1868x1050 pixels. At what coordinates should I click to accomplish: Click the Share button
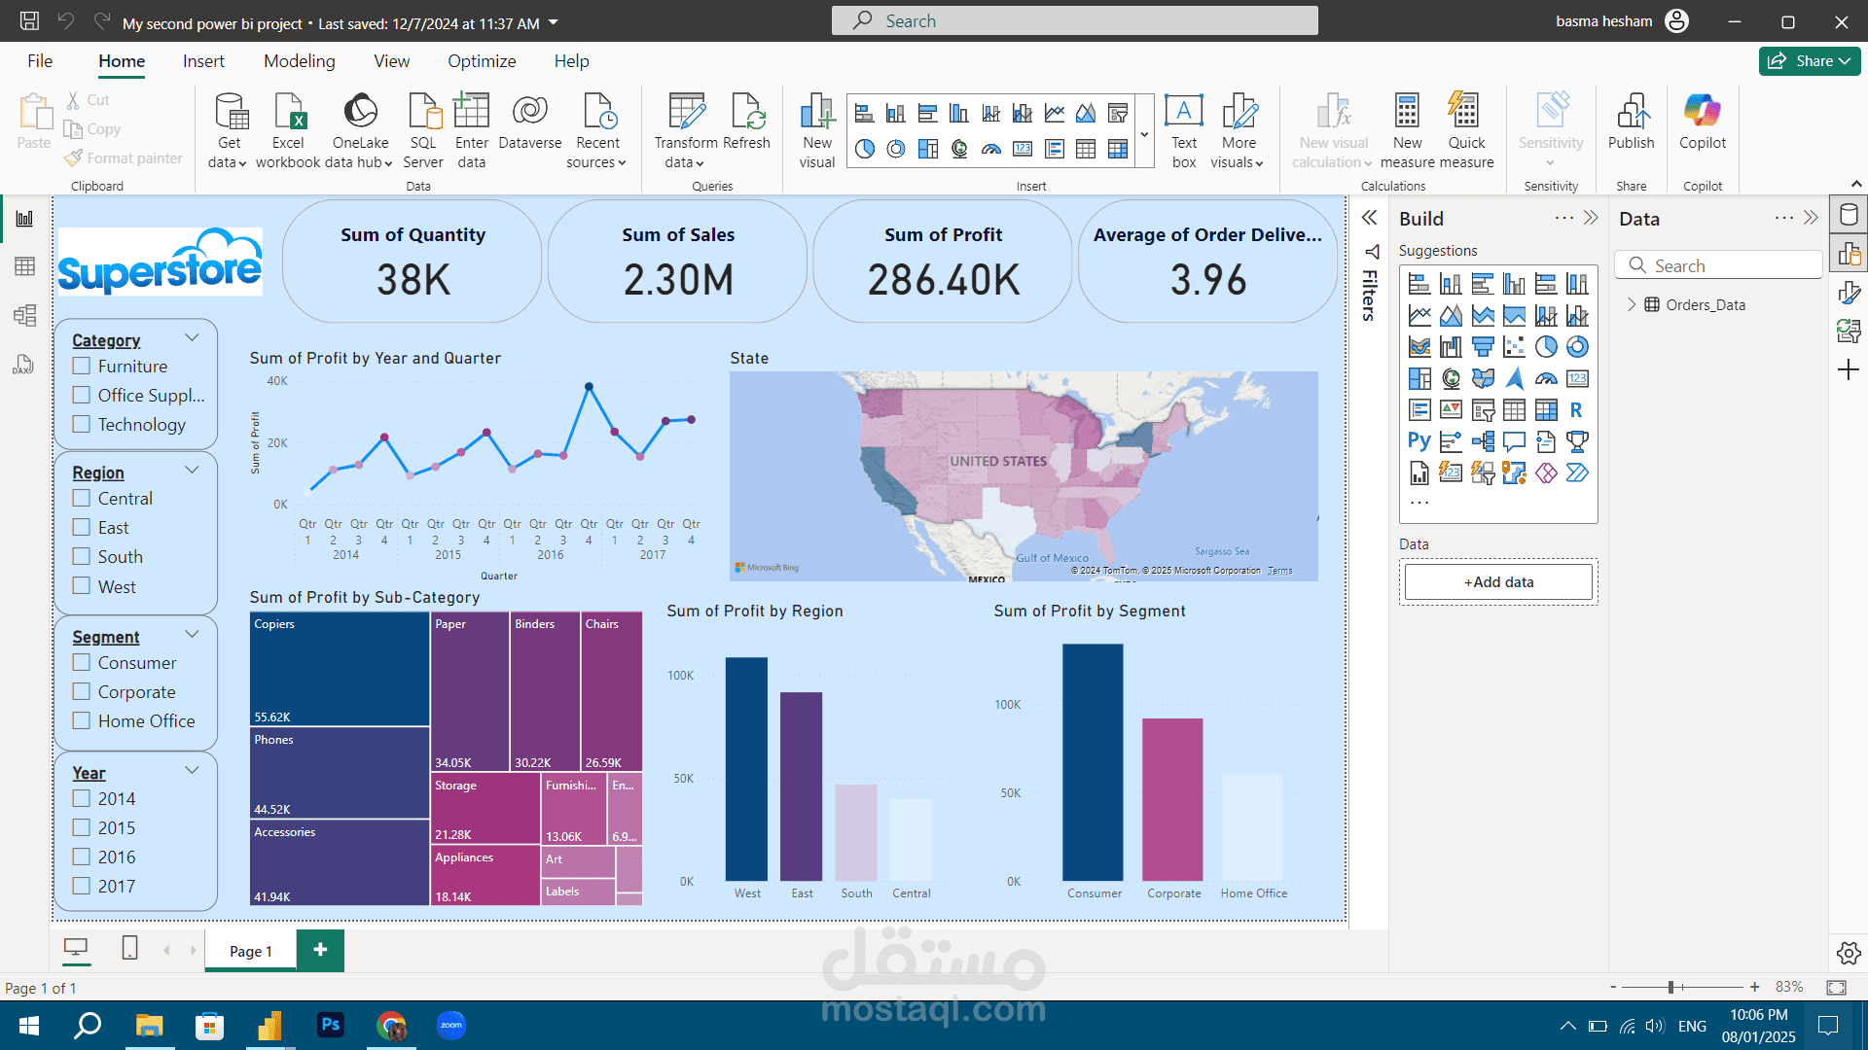1810,61
